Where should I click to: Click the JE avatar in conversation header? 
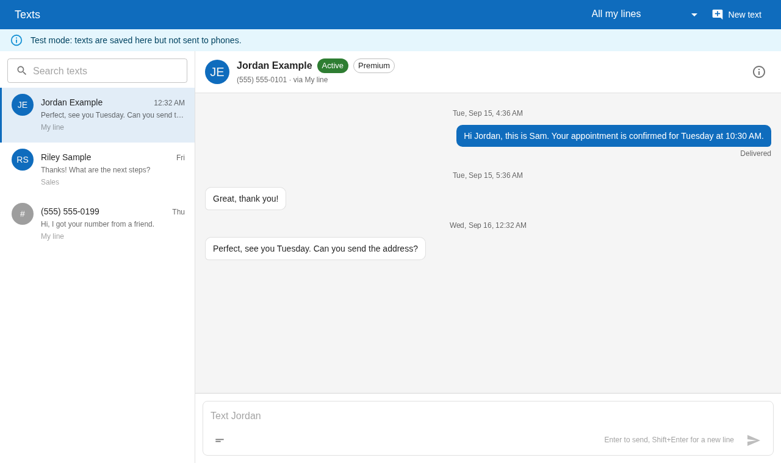coord(217,72)
